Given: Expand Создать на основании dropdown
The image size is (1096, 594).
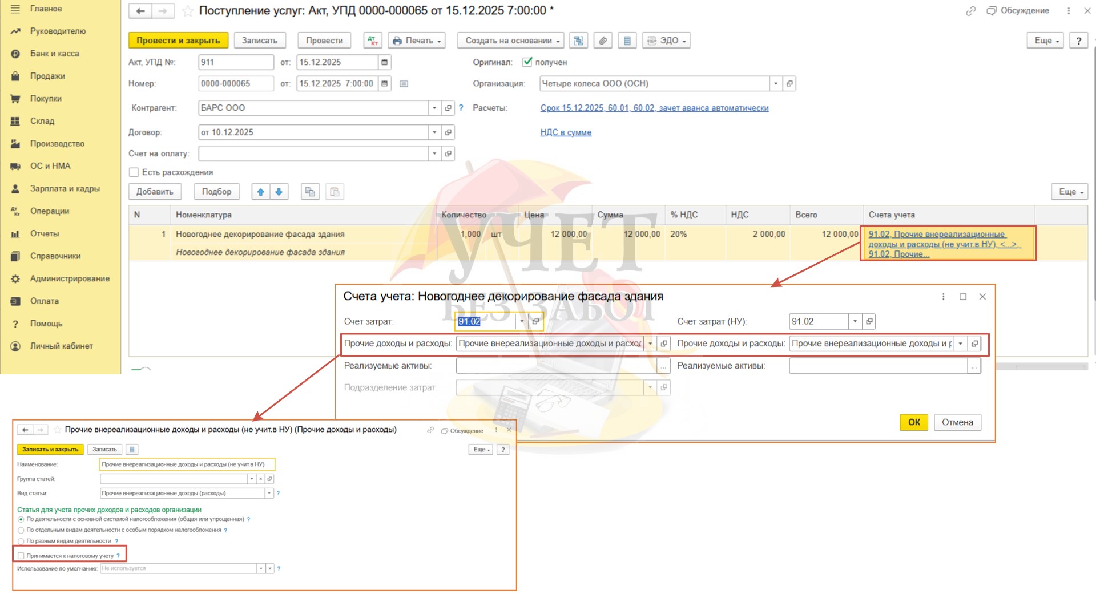Looking at the screenshot, I should tap(511, 41).
